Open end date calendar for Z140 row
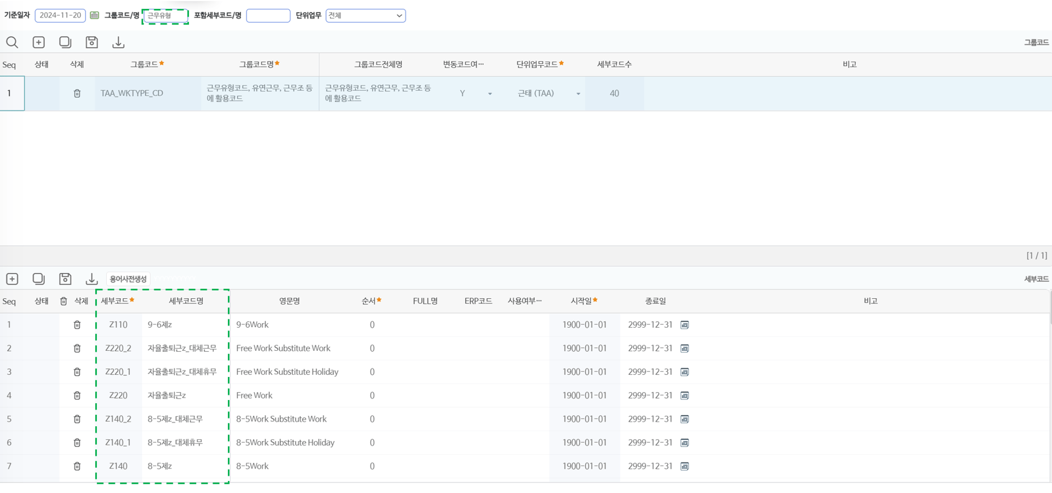This screenshot has height=493, width=1052. [684, 466]
